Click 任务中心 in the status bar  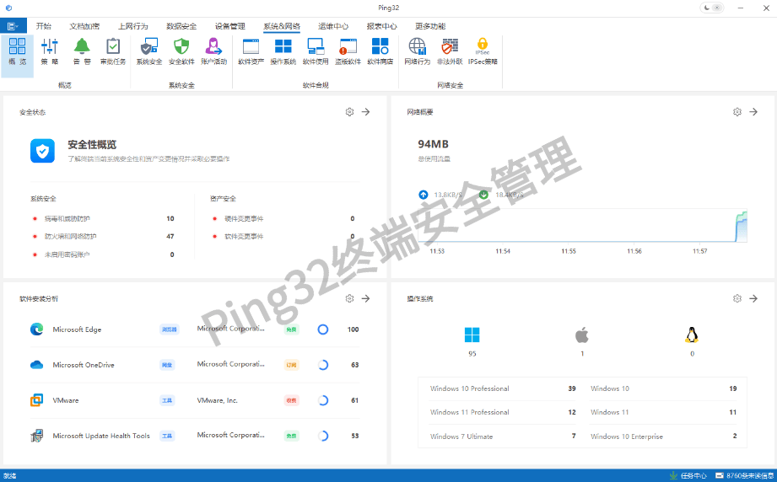687,476
